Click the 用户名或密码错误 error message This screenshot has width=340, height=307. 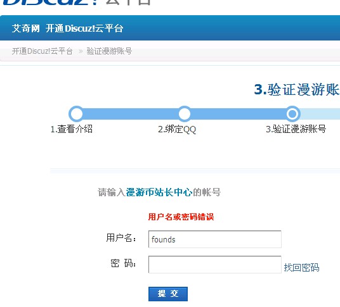click(181, 216)
